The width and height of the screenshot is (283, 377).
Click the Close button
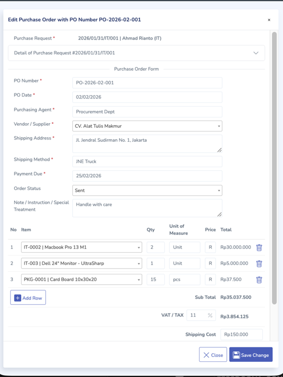[x=213, y=354]
